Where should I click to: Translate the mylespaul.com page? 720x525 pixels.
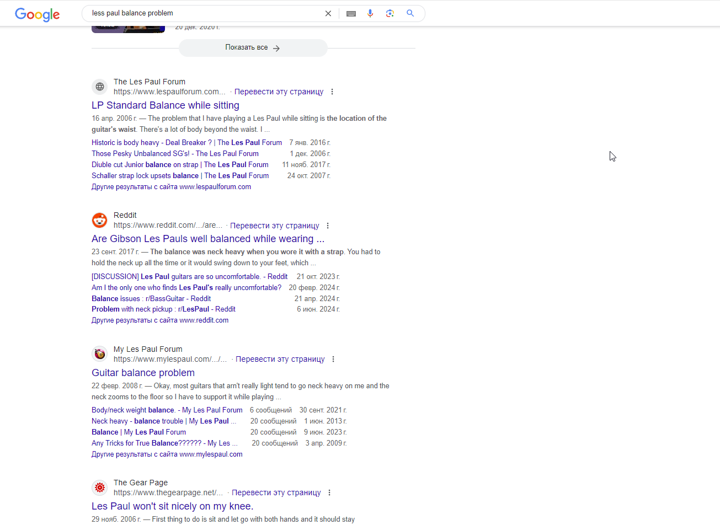coord(280,359)
